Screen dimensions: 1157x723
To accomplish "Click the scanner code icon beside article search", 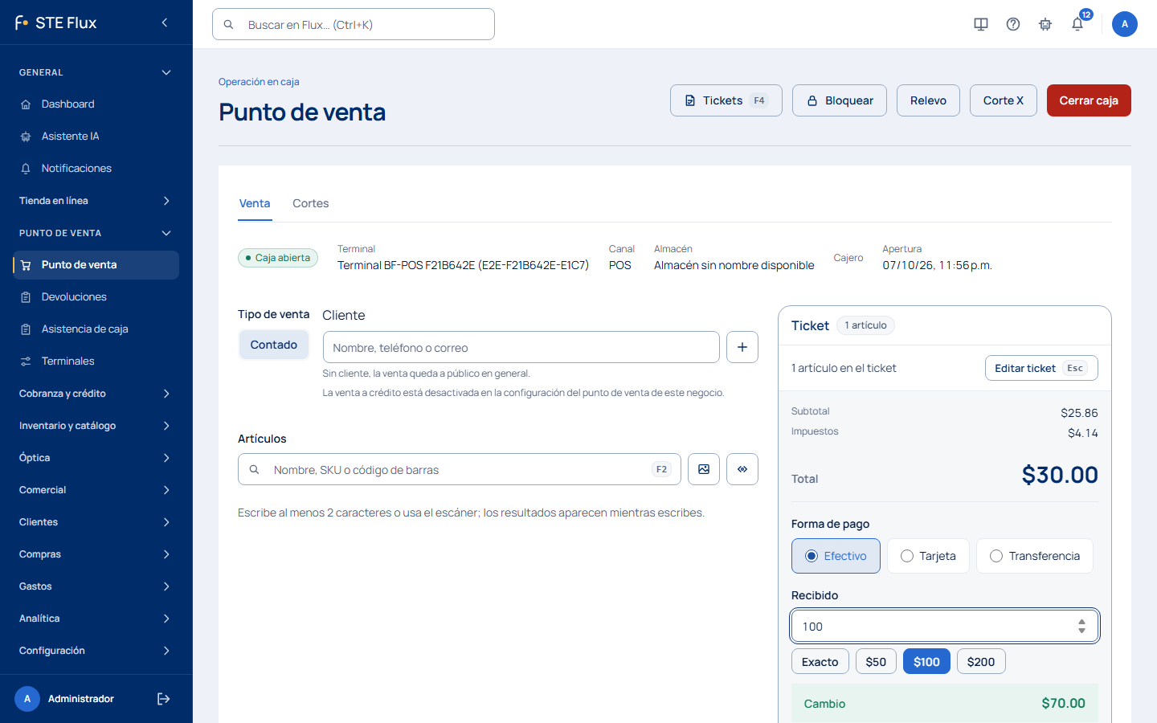I will pyautogui.click(x=742, y=469).
